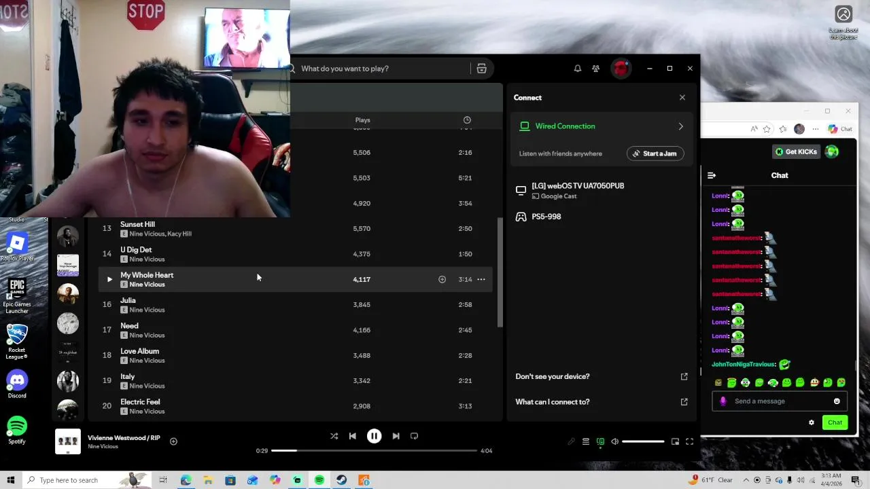This screenshot has height=489, width=870.
Task: Open the Browse icon in the search bar
Action: point(481,69)
